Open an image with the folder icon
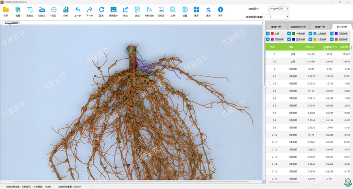The width and height of the screenshot is (353, 189). pos(6,10)
